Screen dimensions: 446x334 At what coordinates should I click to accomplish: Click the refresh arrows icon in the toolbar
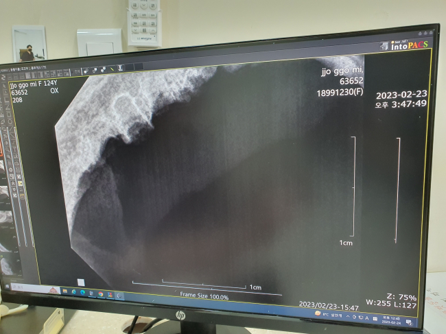click(x=3, y=77)
